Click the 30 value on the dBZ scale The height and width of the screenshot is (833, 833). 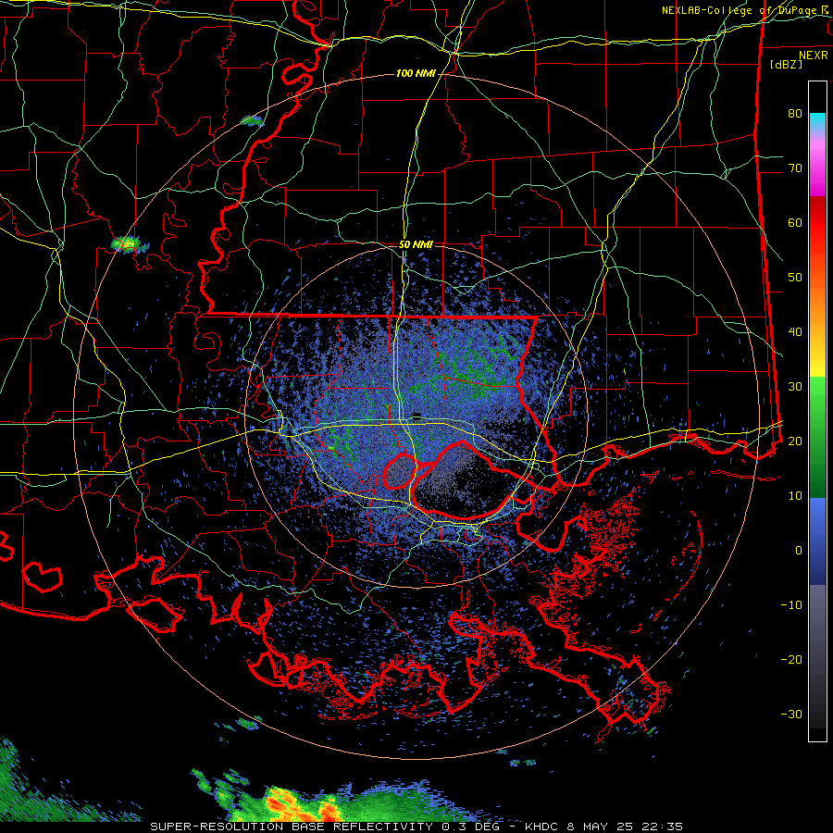tap(795, 387)
